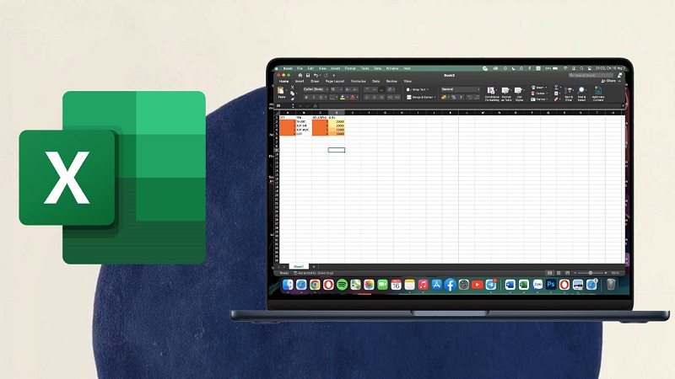Open the Review ribbon tab
Screen dimensions: 675x379
[x=391, y=81]
